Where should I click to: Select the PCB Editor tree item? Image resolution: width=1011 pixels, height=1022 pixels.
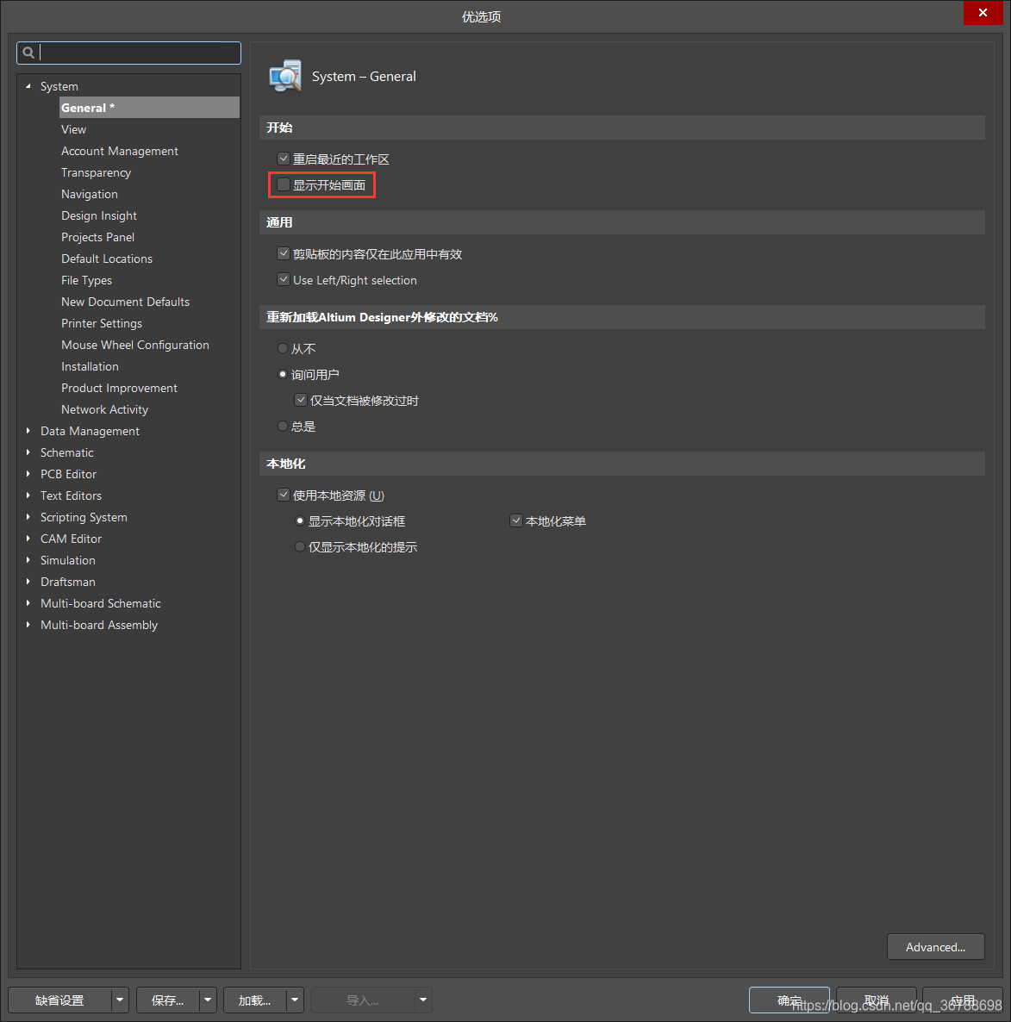68,474
